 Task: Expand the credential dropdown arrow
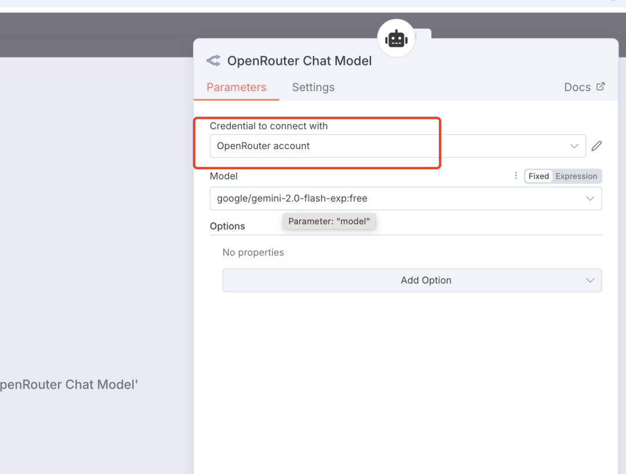pos(574,146)
